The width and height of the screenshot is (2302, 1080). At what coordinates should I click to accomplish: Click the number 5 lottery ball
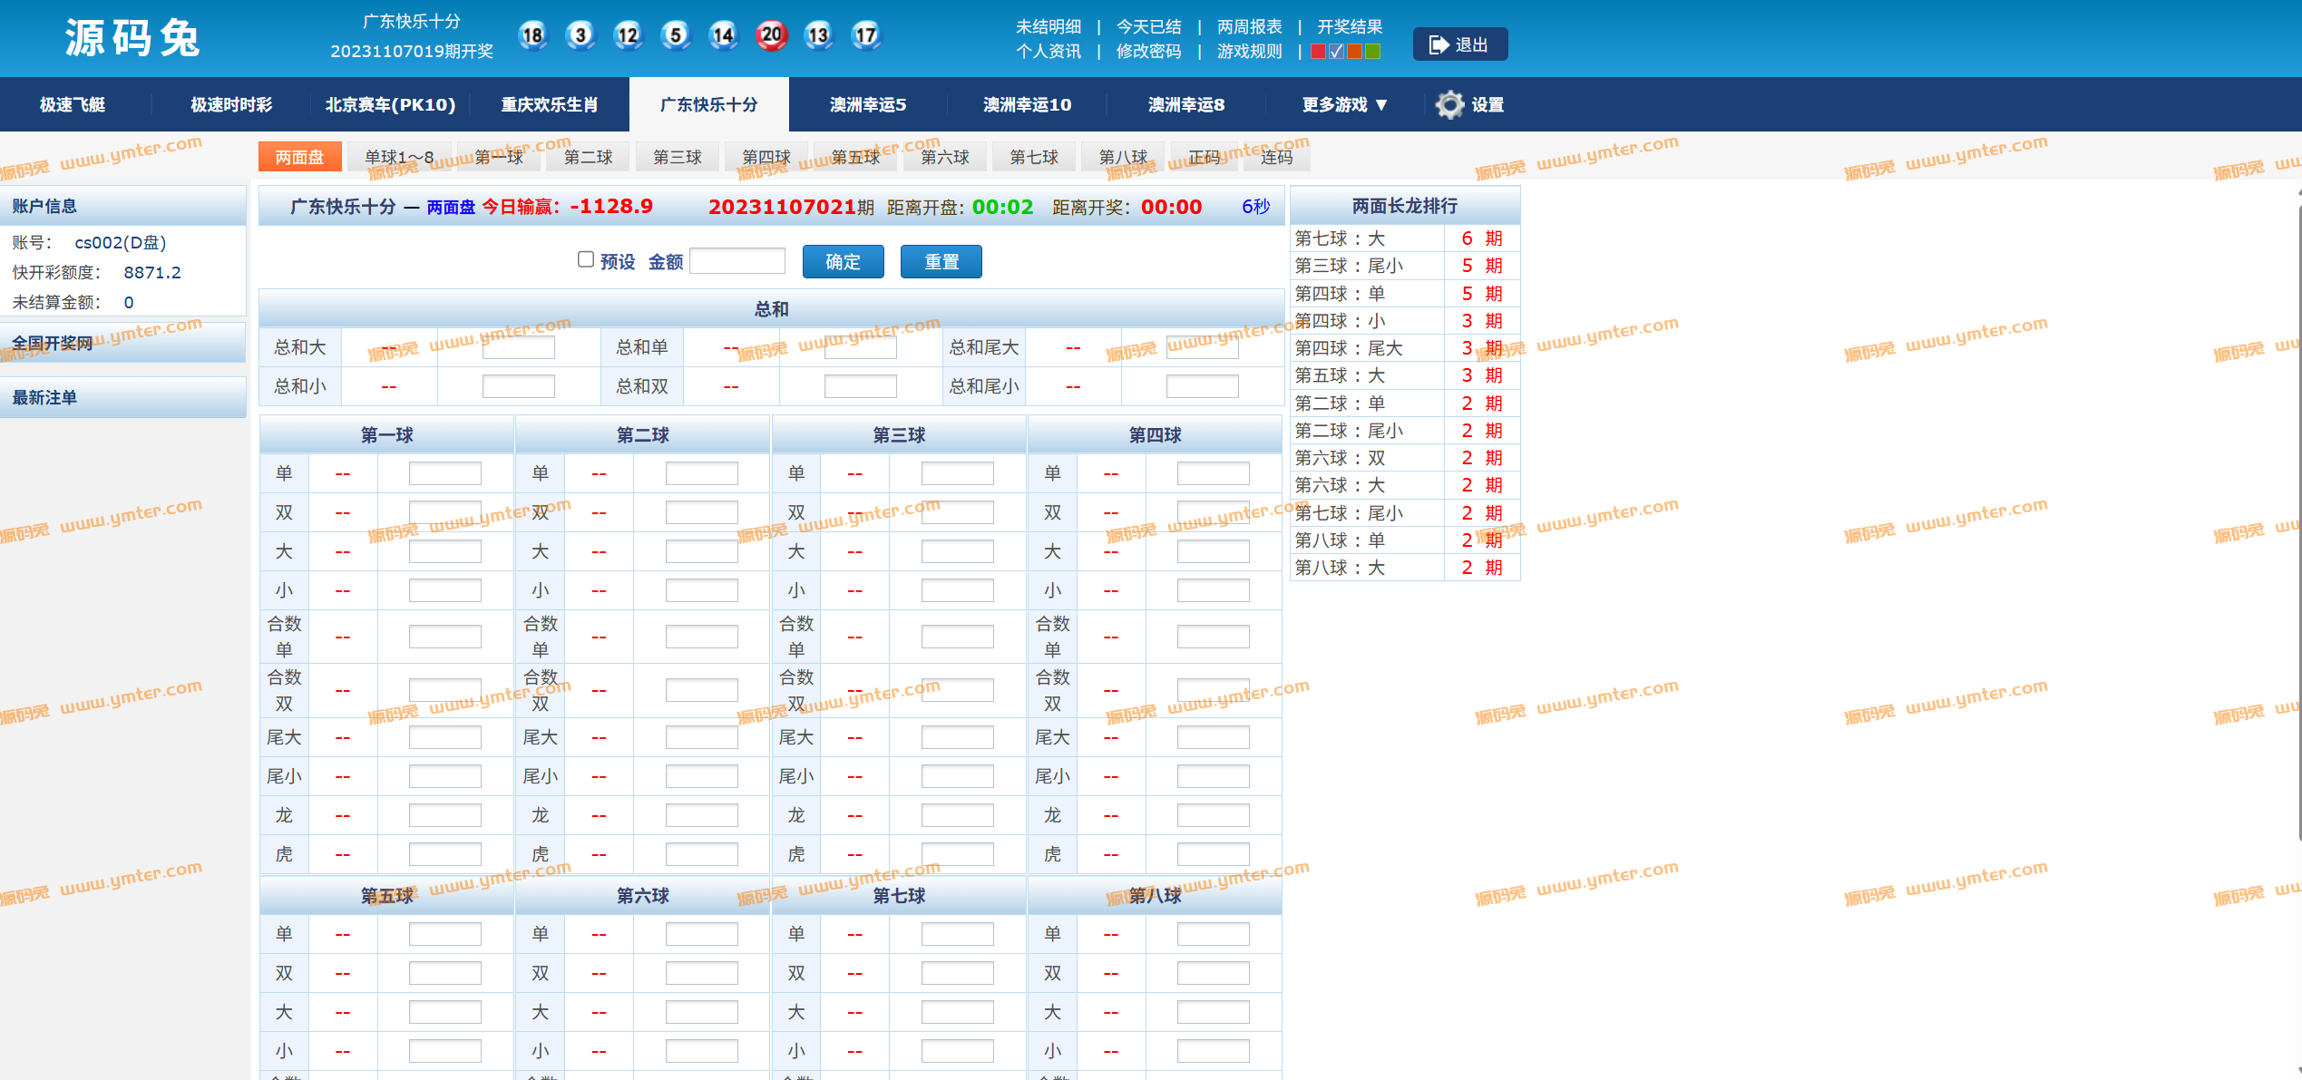point(676,35)
